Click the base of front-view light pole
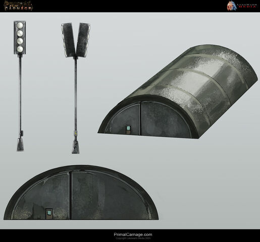 [20, 145]
